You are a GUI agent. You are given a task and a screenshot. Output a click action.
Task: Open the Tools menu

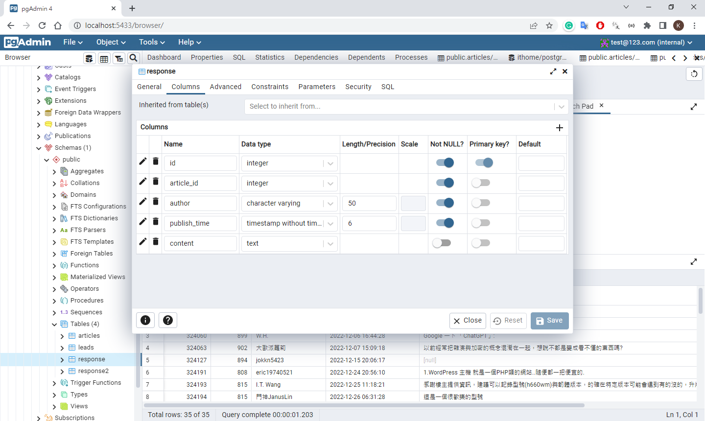[152, 42]
